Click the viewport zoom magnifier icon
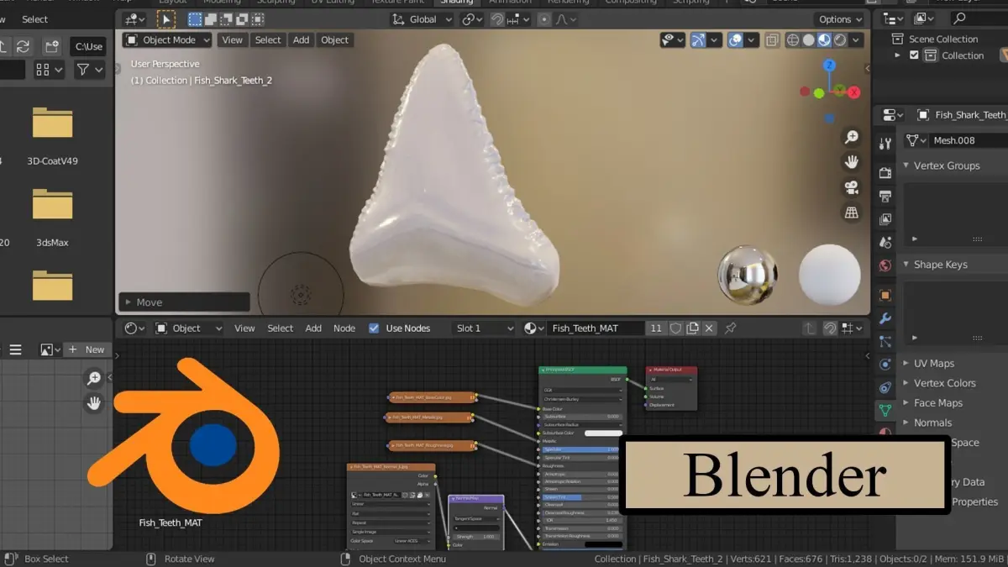 tap(852, 137)
